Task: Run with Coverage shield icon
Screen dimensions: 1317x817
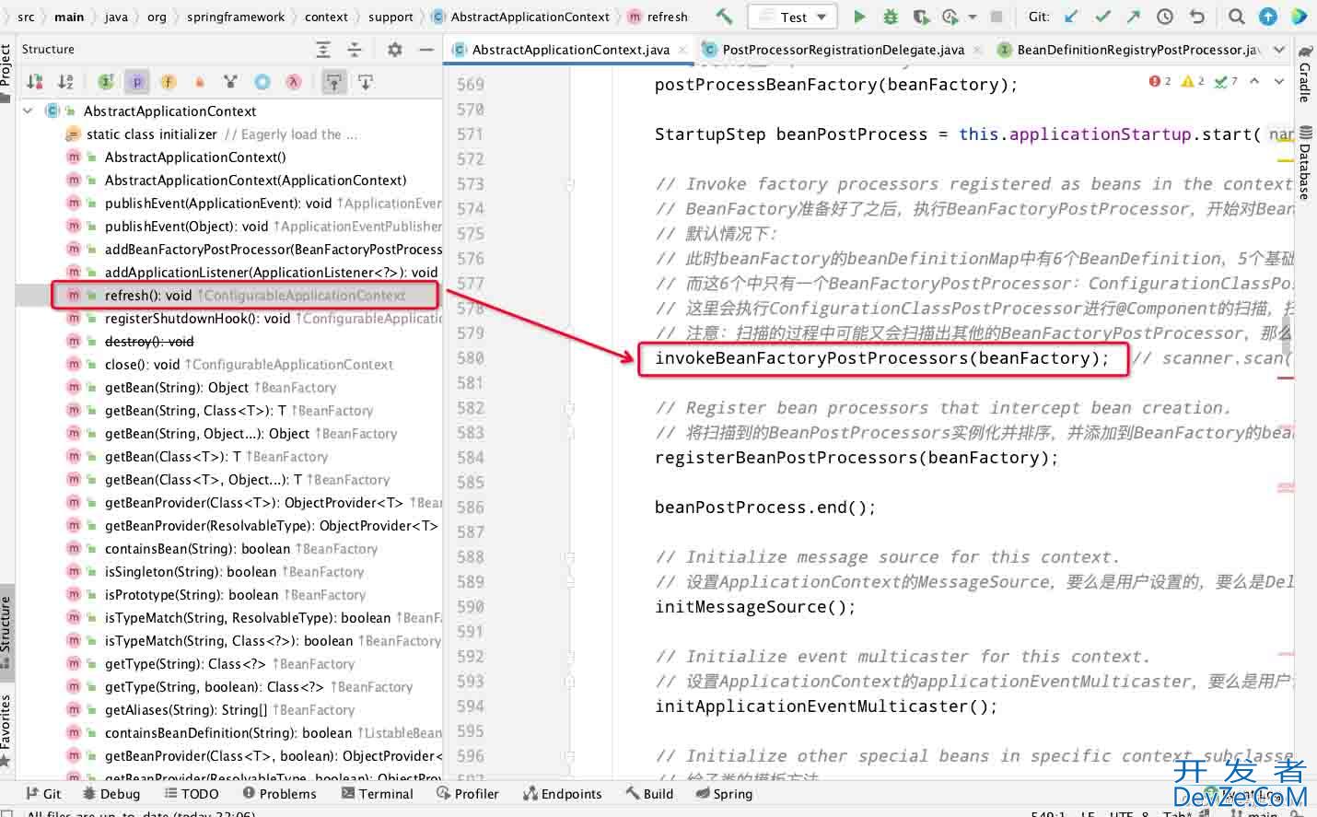Action: tap(920, 16)
